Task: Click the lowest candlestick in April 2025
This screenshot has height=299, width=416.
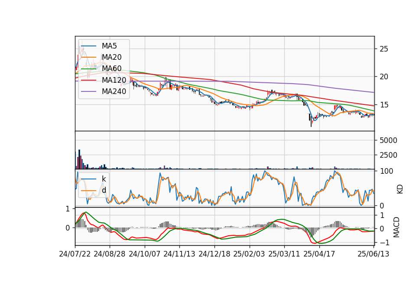Action: click(x=311, y=121)
